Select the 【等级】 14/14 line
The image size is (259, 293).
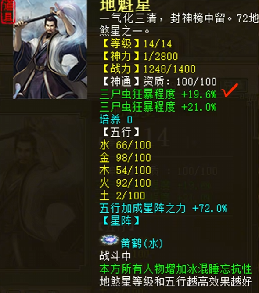pos(137,44)
